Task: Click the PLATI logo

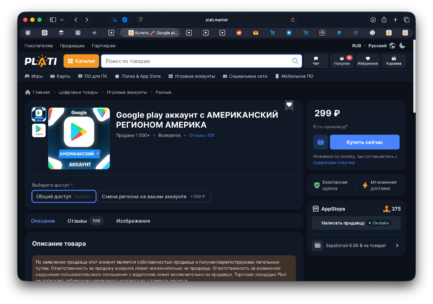Action: pyautogui.click(x=41, y=61)
